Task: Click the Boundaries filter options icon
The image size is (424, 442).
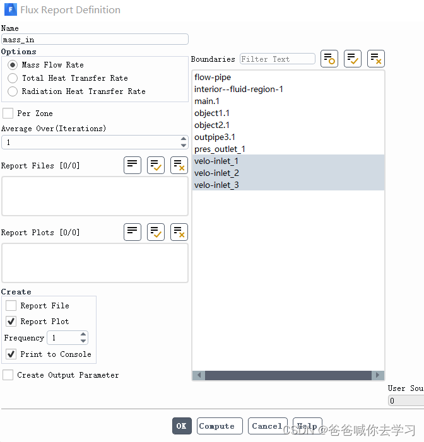Action: (329, 59)
